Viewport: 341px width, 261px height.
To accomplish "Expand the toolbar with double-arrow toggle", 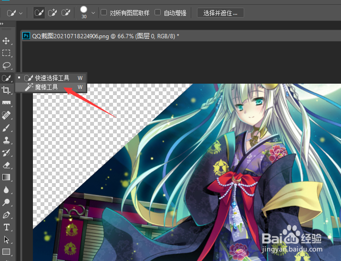I will 2,23.
